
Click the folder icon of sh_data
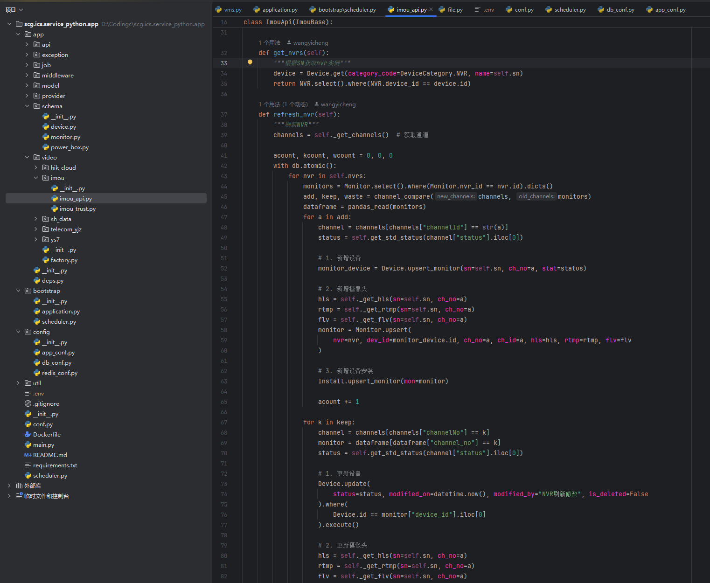(46, 219)
